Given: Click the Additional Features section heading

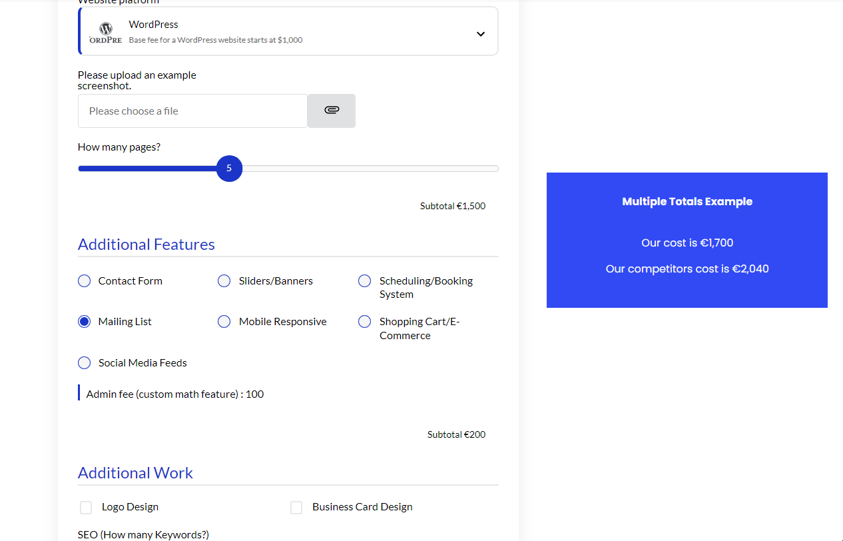Looking at the screenshot, I should [x=146, y=245].
